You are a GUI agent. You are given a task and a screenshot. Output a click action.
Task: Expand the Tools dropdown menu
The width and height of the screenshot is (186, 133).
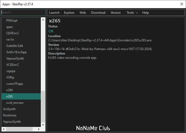coord(132,13)
